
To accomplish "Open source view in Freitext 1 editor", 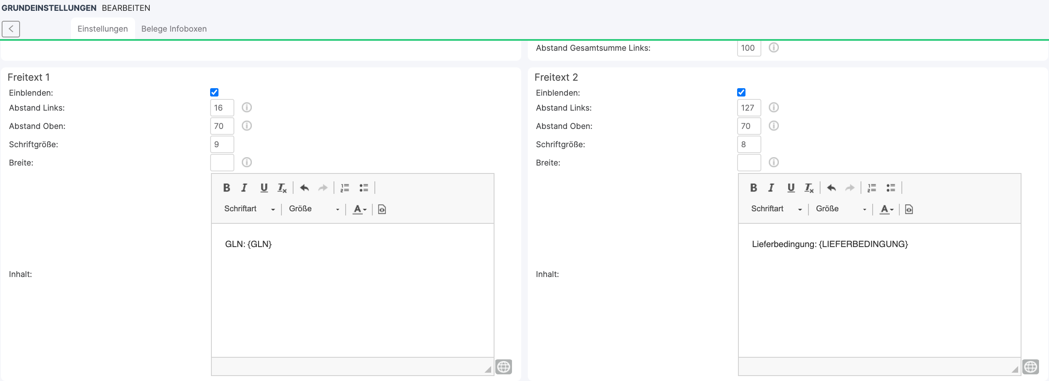I will click(381, 209).
